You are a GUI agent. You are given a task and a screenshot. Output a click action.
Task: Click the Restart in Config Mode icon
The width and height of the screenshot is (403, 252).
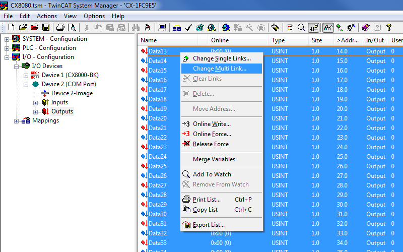(x=226, y=27)
